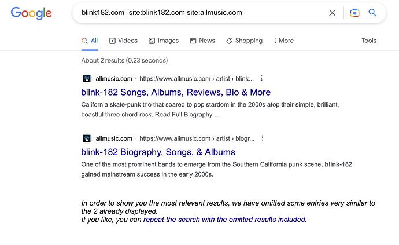Click allmusic favicon of second result

click(x=87, y=138)
